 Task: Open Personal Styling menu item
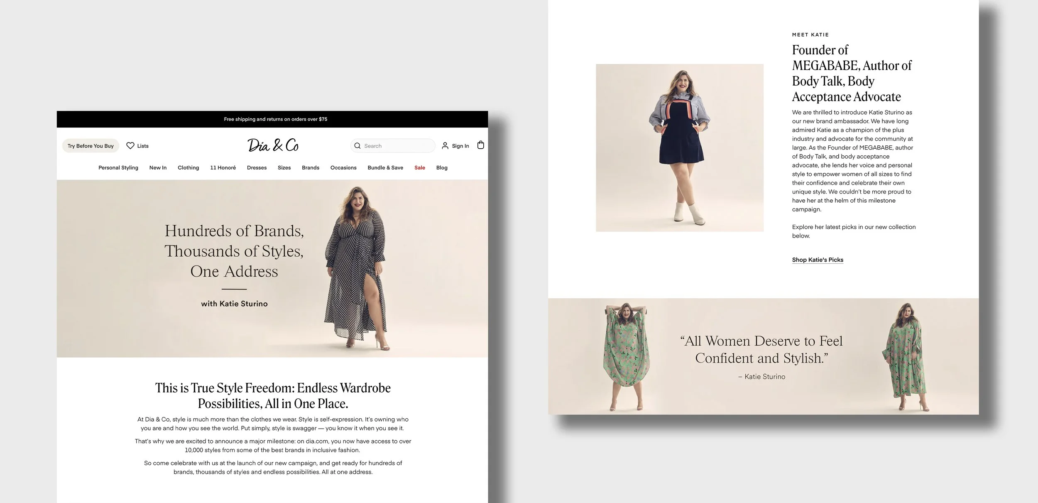pyautogui.click(x=118, y=168)
